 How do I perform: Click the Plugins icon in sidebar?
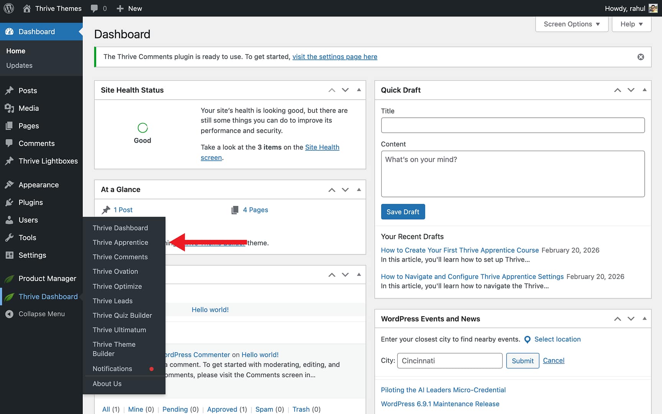coord(9,202)
